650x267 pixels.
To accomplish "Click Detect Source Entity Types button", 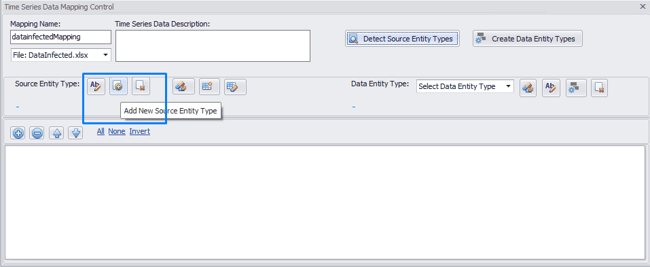I will pyautogui.click(x=402, y=39).
